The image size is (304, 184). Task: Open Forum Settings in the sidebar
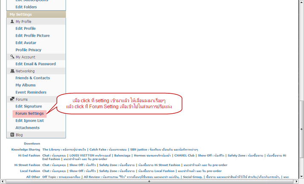tap(29, 114)
